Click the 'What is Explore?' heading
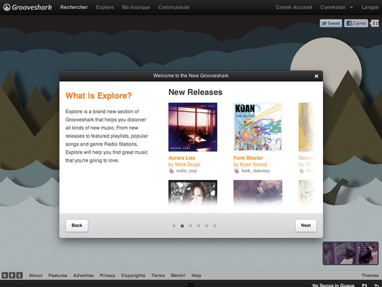 98,96
